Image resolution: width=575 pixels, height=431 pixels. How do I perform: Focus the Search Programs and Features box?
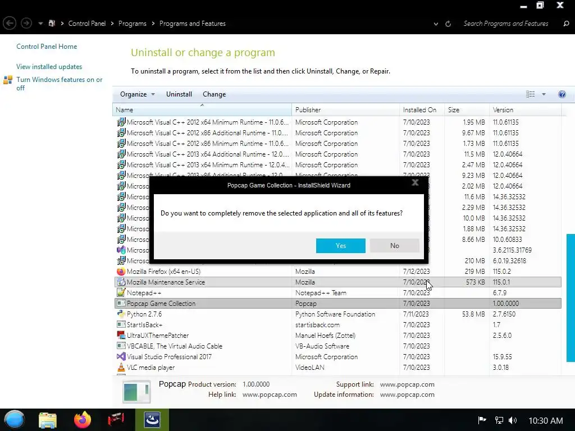506,24
